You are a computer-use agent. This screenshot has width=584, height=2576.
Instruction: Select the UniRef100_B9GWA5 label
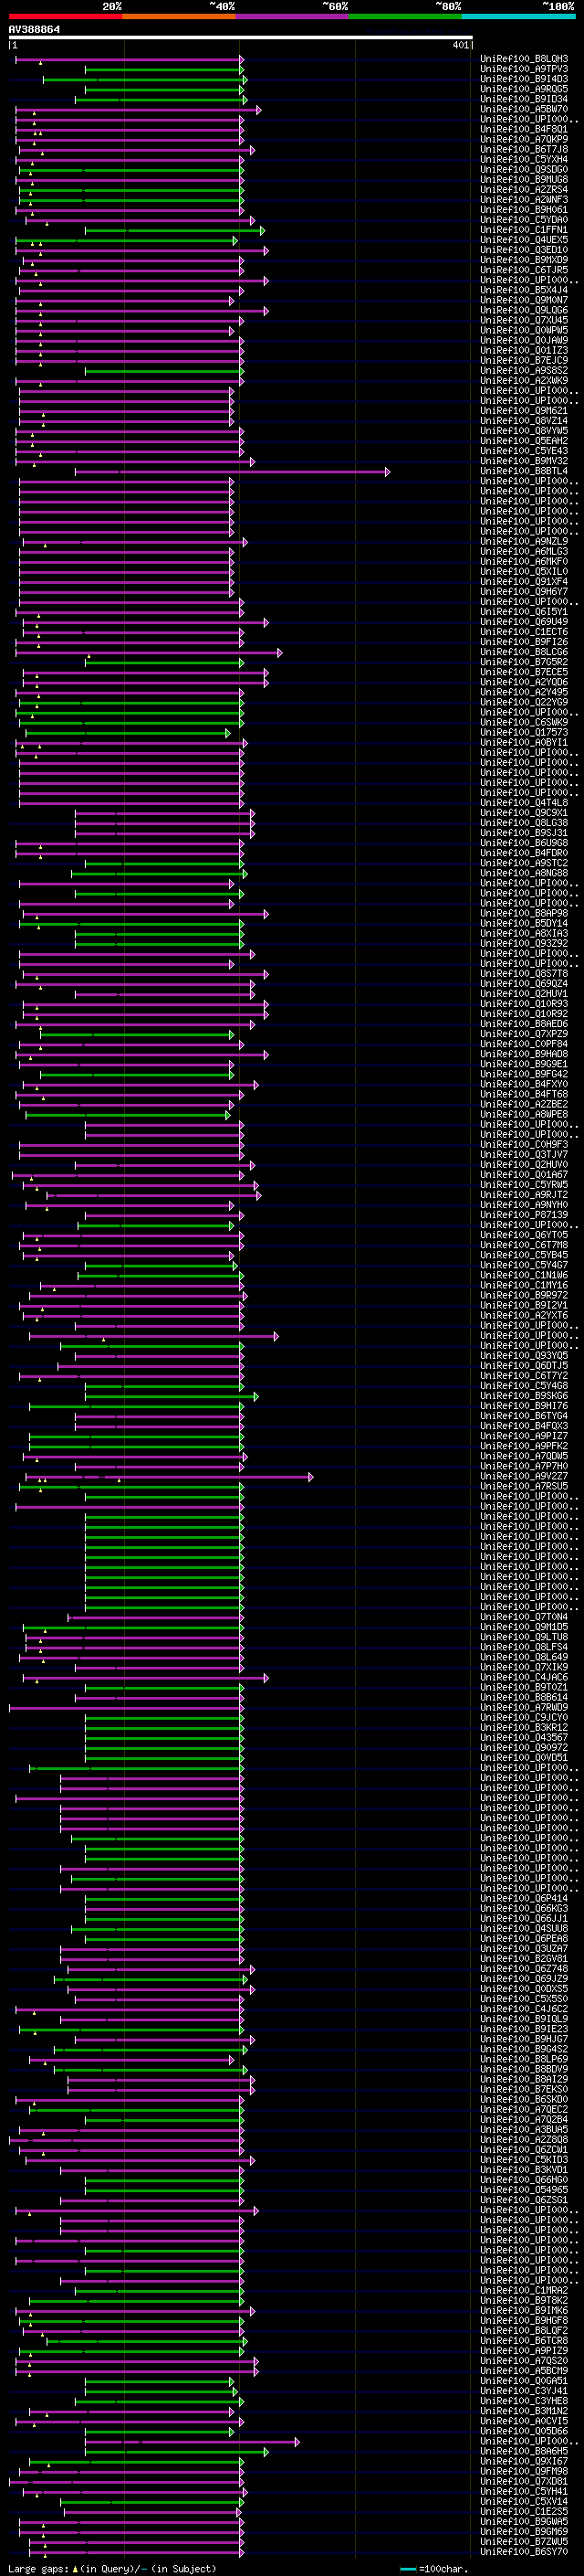[x=523, y=2522]
